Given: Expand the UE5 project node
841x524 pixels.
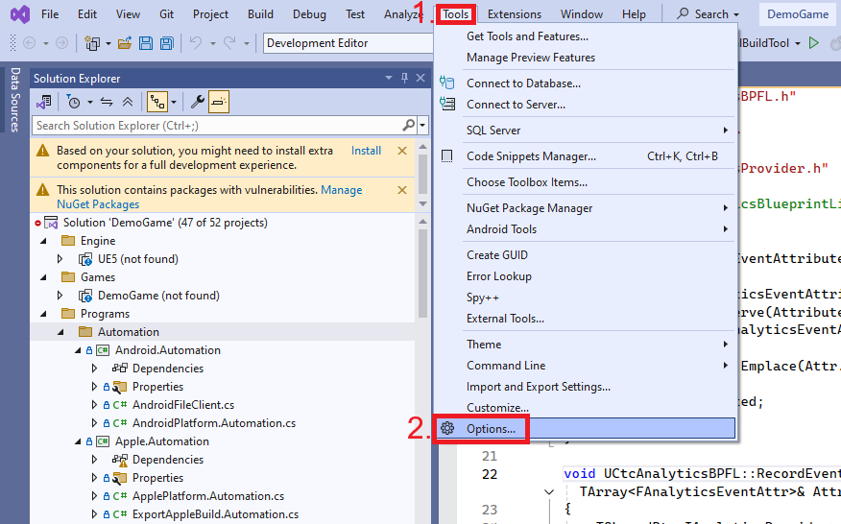Looking at the screenshot, I should click(60, 259).
